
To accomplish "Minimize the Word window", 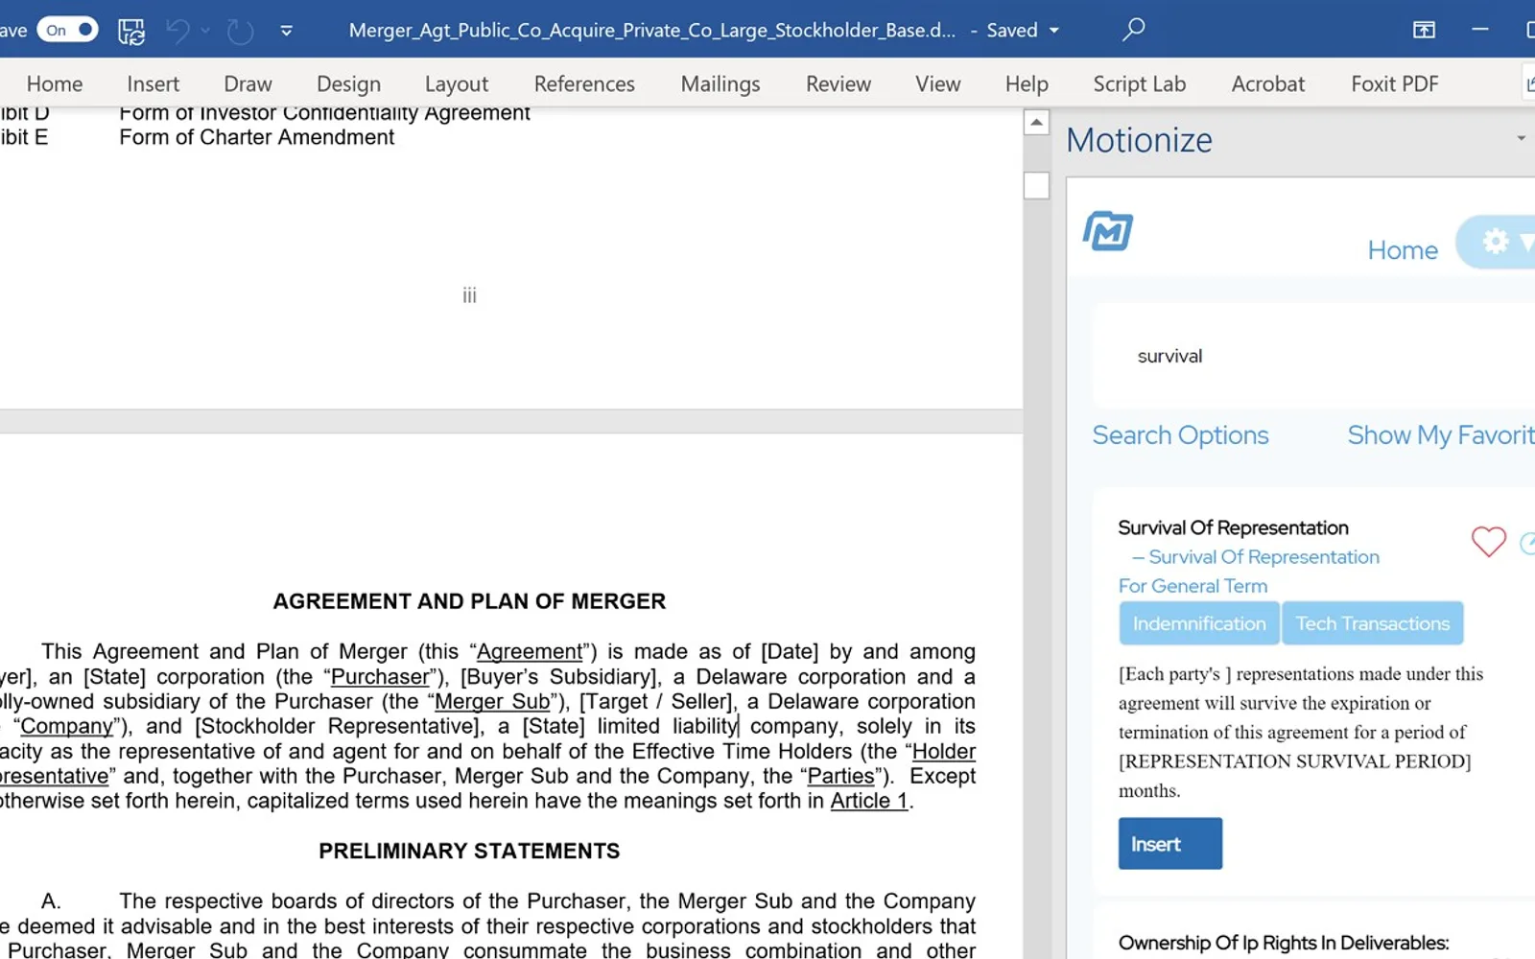I will pos(1480,30).
